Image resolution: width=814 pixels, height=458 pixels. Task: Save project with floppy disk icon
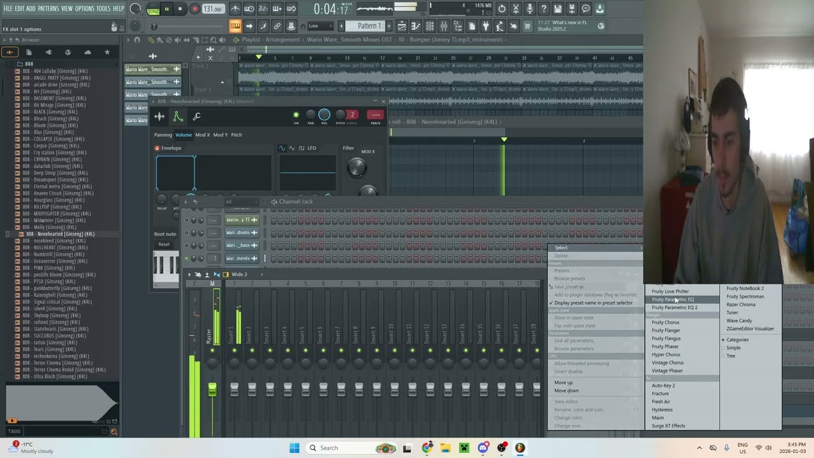(558, 9)
